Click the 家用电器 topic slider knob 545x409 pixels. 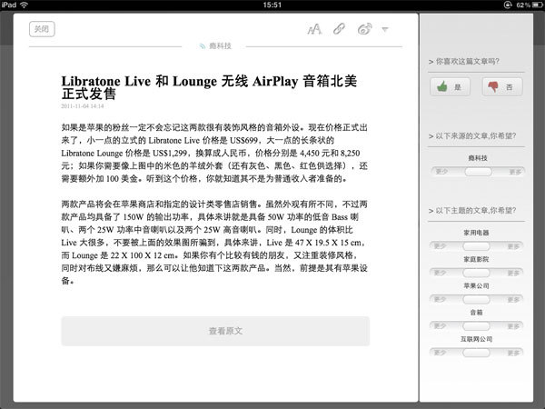(x=476, y=246)
